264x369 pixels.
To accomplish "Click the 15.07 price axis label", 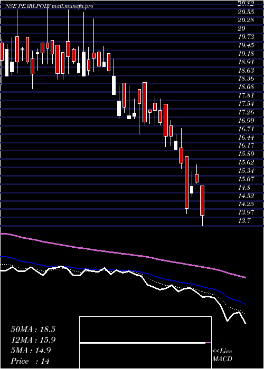I will (x=247, y=179).
